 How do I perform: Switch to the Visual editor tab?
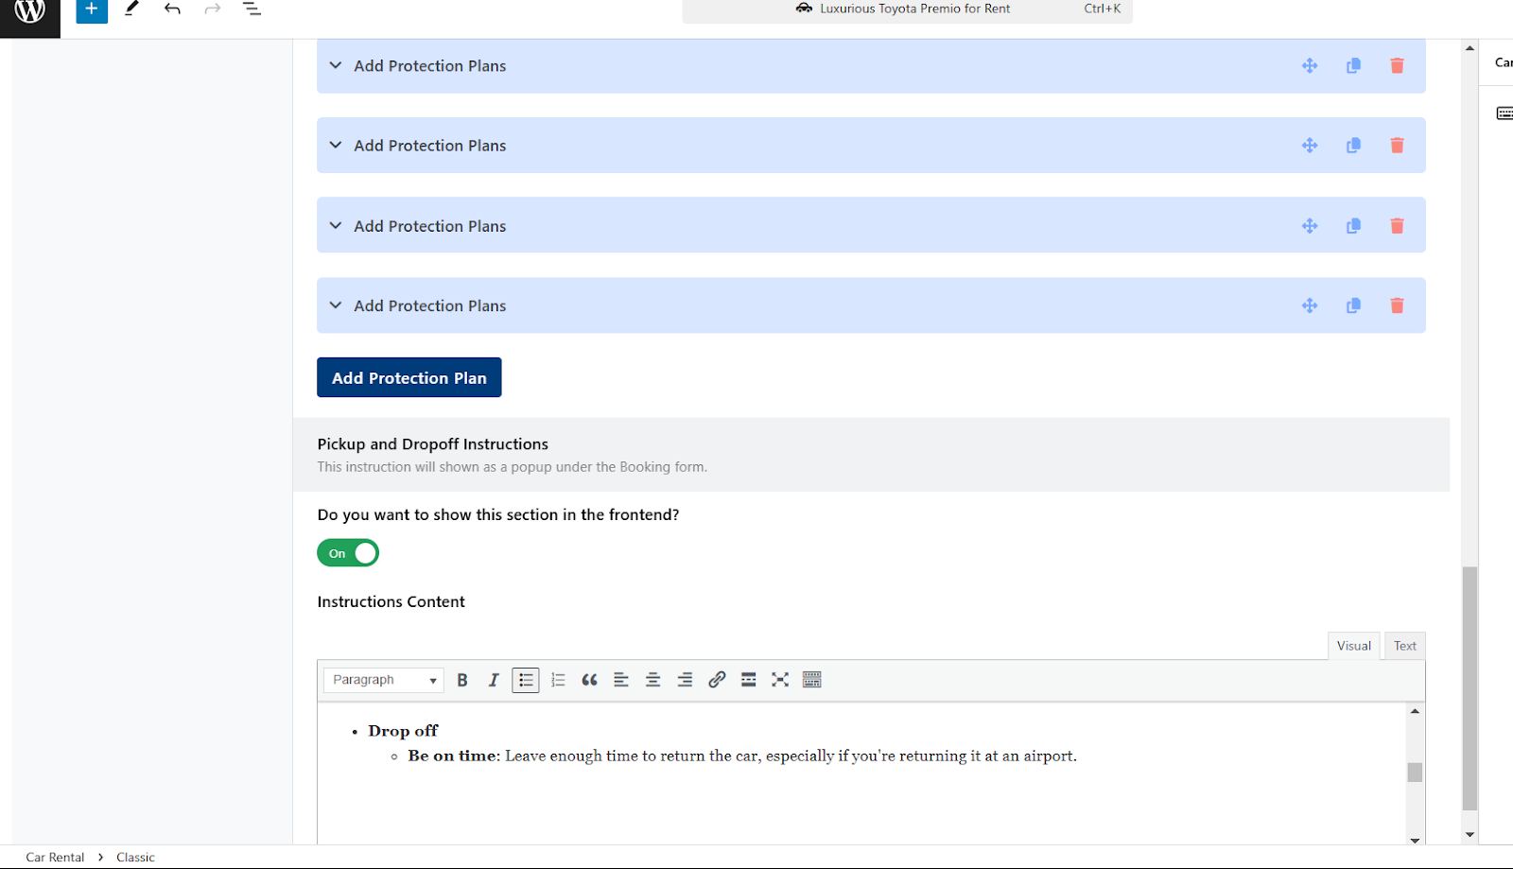tap(1353, 646)
